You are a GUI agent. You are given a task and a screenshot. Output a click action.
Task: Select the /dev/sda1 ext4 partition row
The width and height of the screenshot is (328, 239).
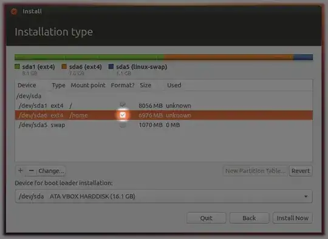(164, 106)
